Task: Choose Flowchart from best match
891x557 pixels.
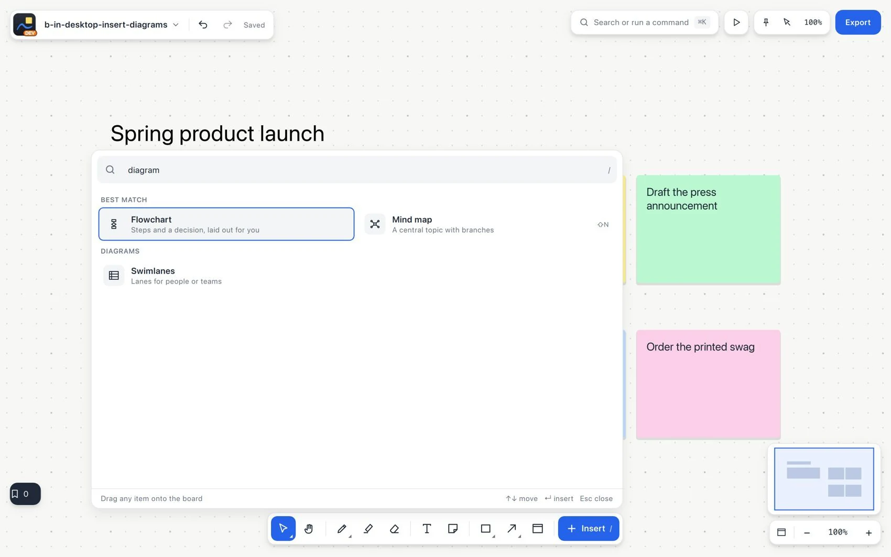Action: [226, 224]
